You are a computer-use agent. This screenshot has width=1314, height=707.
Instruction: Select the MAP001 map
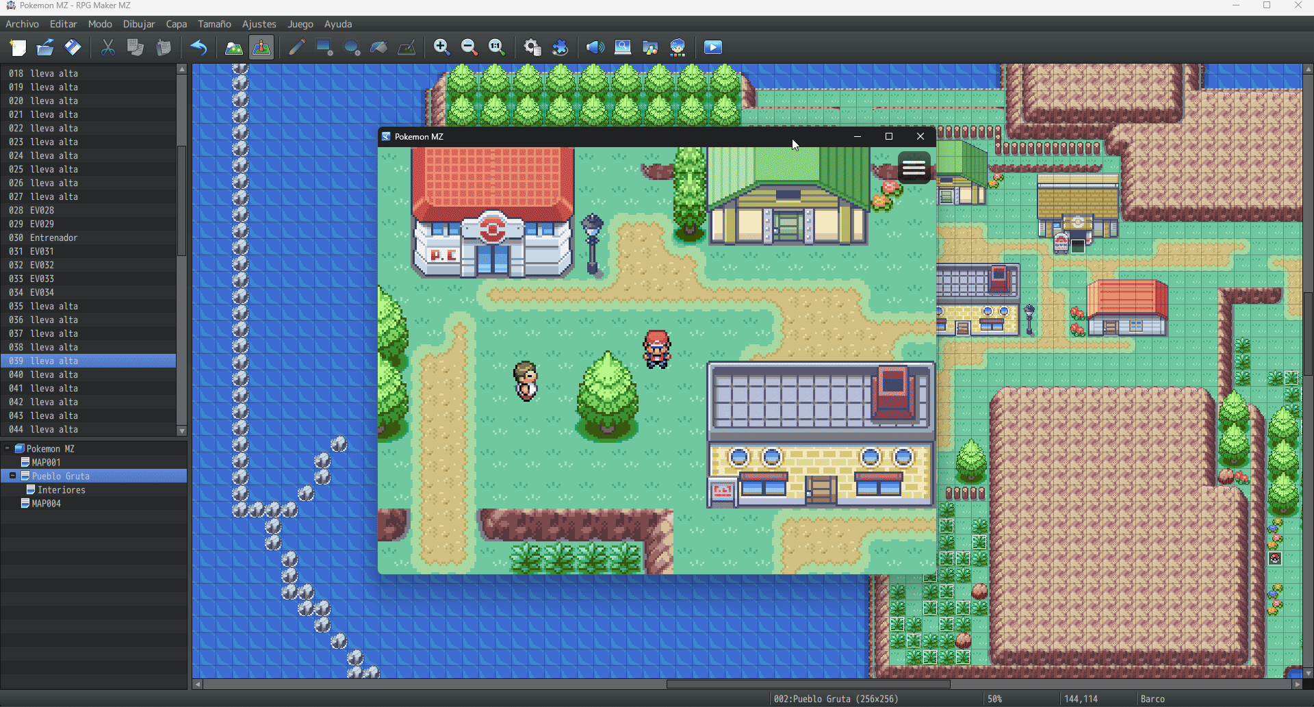(46, 463)
